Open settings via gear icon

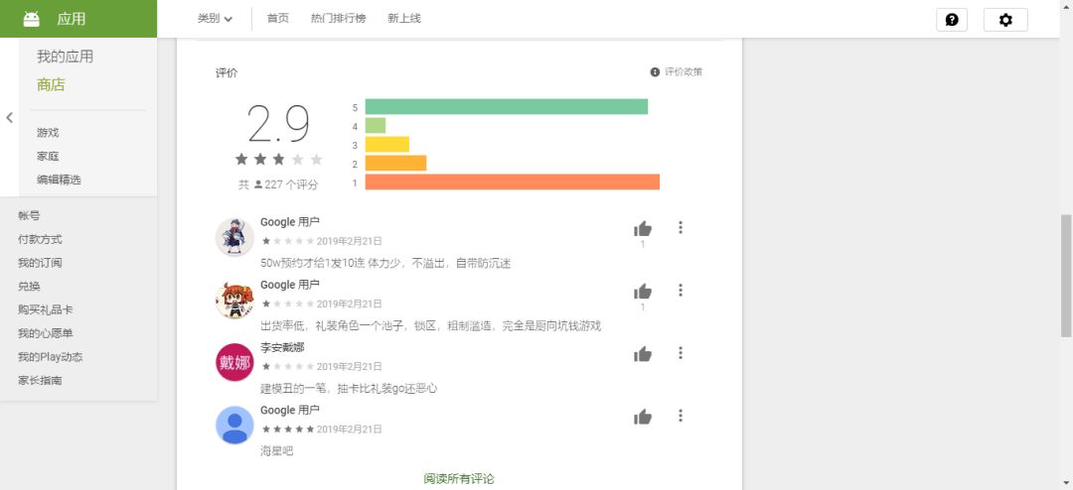tap(1005, 20)
